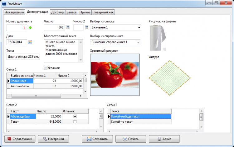The image size is (234, 147).
Task: Click the vertical scrollbar thumb of Сетка 3
Action: (202, 117)
